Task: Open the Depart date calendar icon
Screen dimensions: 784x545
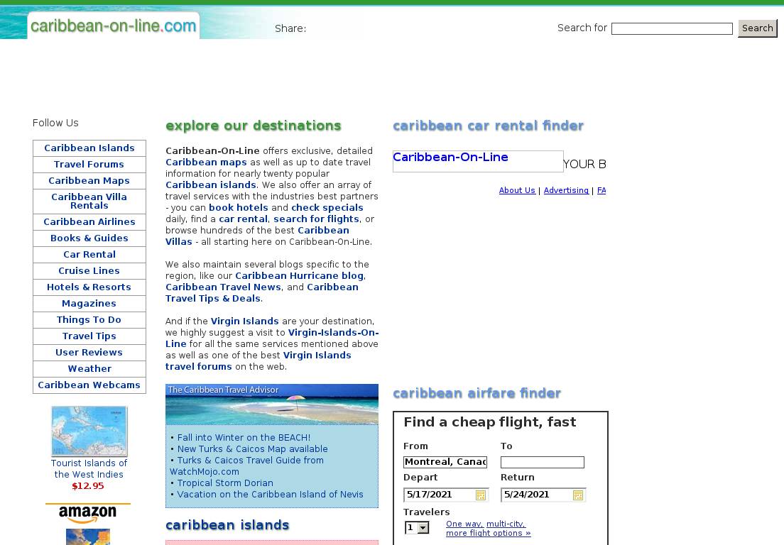Action: pyautogui.click(x=481, y=495)
